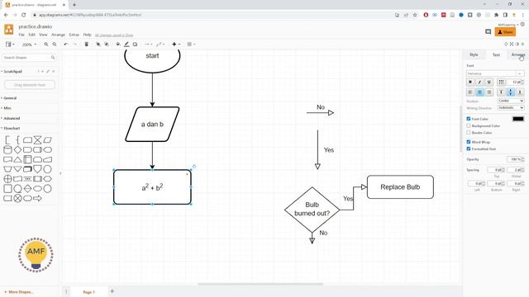Pick the collate hourglass flowchart shape
Viewport: 529px width, 297px height.
coord(37,139)
